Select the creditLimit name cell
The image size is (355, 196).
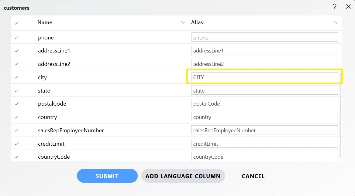coord(51,144)
